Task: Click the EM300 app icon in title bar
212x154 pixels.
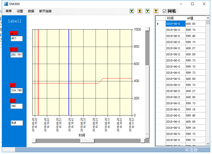Action: tap(6, 4)
